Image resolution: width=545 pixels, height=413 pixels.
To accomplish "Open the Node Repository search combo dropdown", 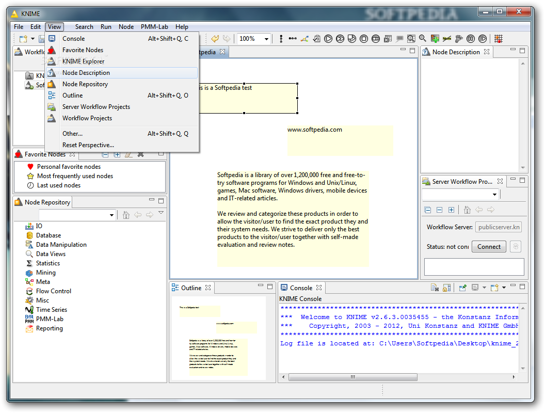I will (111, 215).
